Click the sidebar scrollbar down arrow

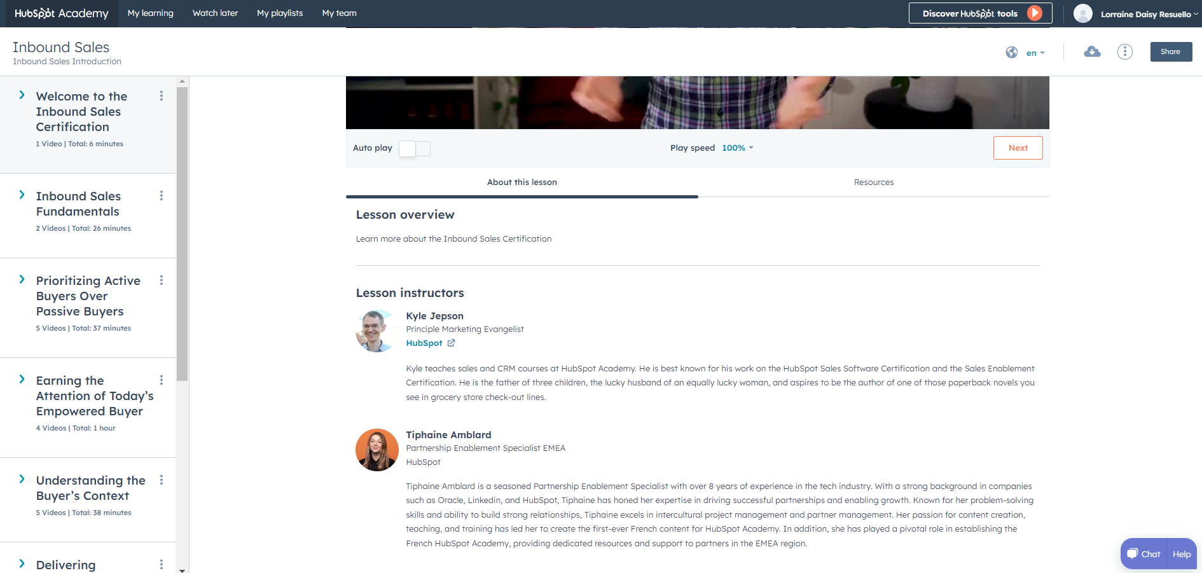[183, 570]
